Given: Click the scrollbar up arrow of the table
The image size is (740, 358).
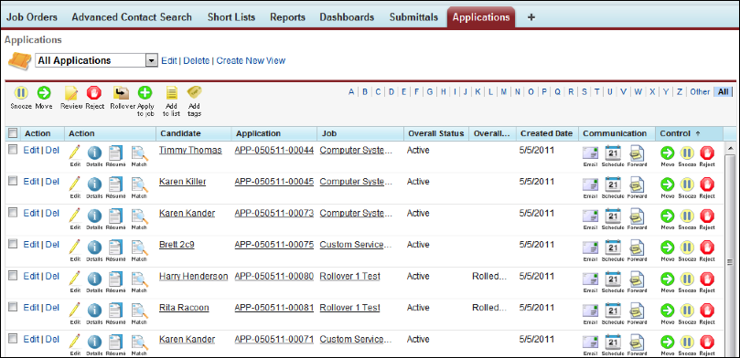Looking at the screenshot, I should pos(730,148).
